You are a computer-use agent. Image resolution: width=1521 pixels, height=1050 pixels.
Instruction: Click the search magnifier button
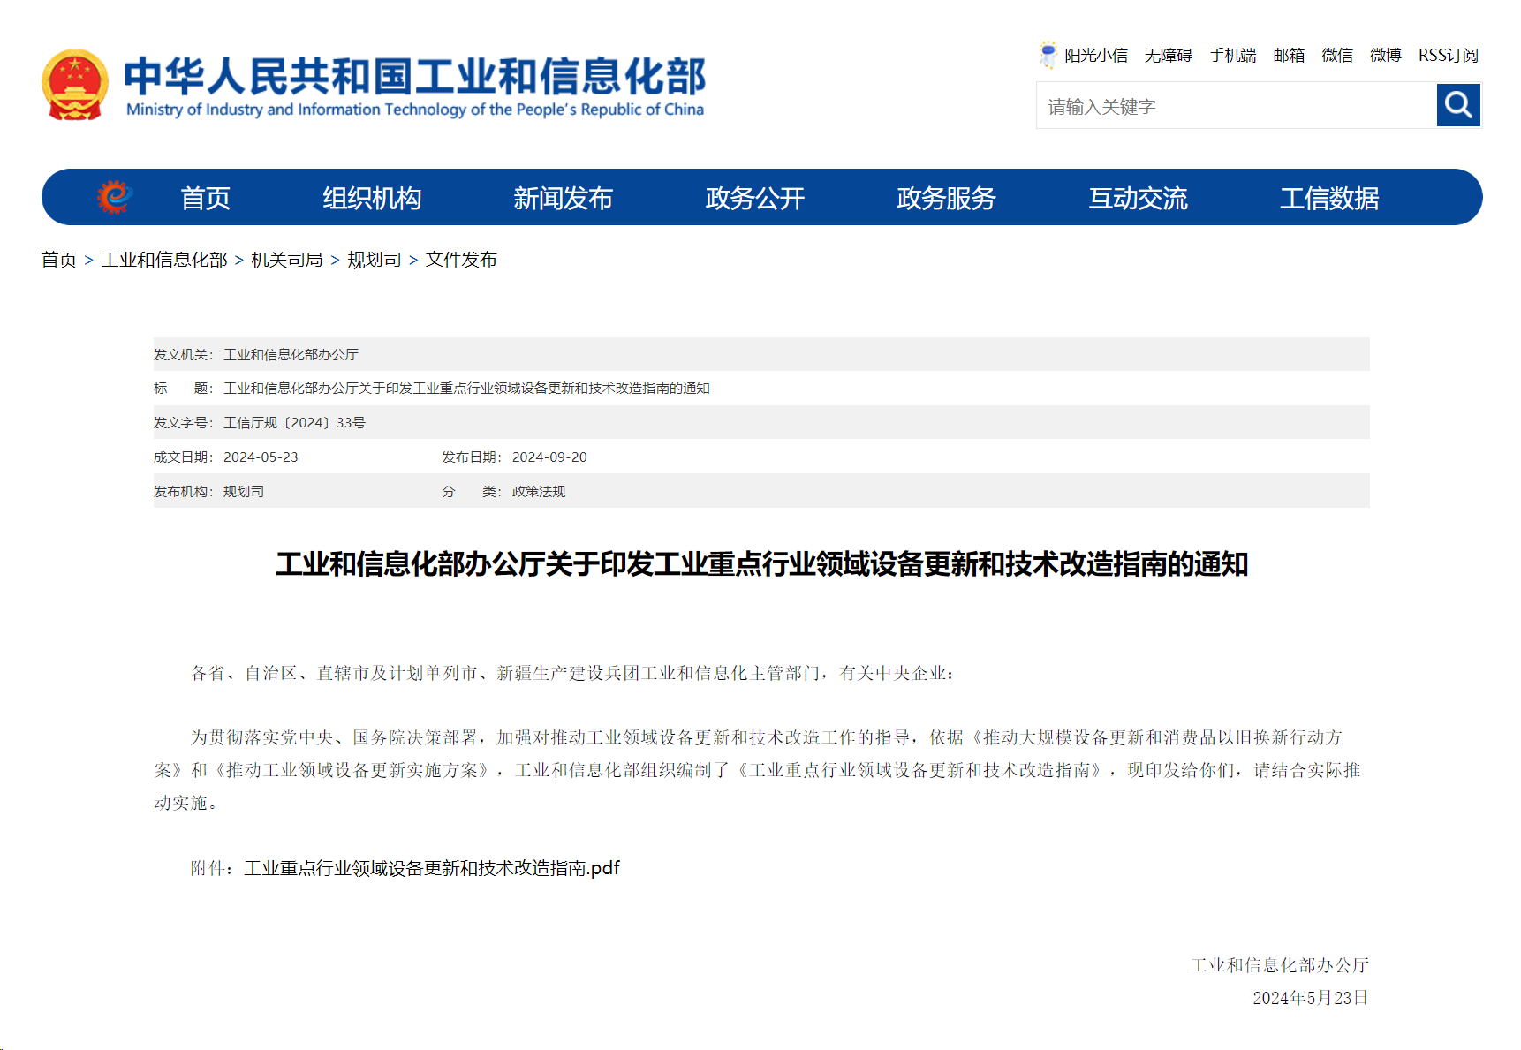pos(1458,105)
